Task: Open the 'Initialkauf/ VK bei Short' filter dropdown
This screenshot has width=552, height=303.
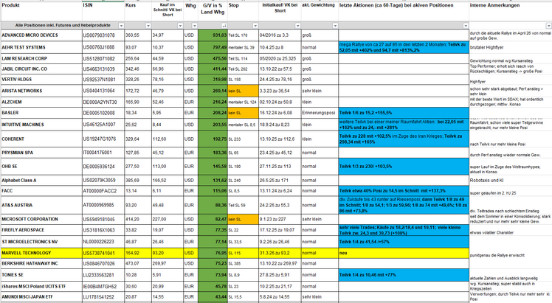Action: pyautogui.click(x=298, y=26)
